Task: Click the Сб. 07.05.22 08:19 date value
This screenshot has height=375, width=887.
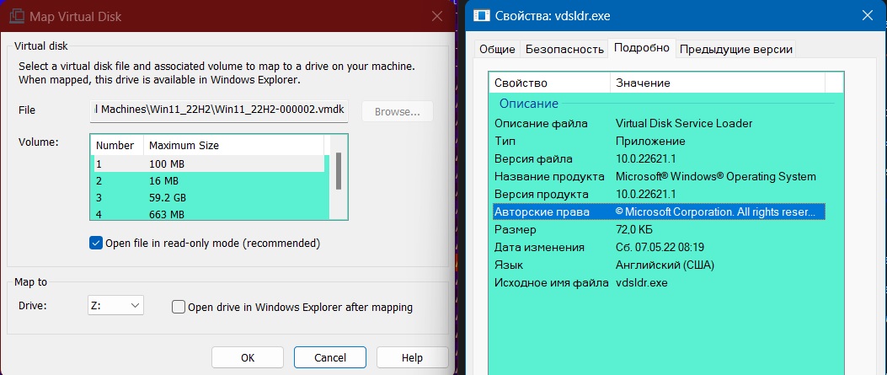Action: pos(660,247)
